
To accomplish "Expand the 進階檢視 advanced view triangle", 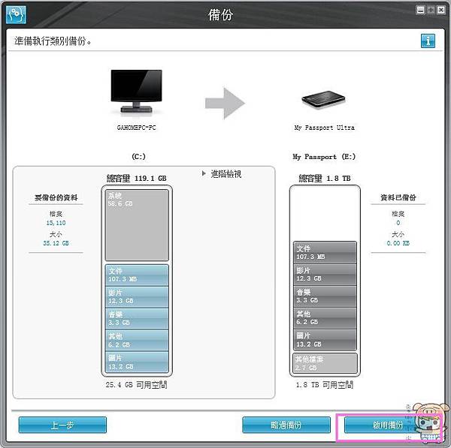I will [x=204, y=173].
